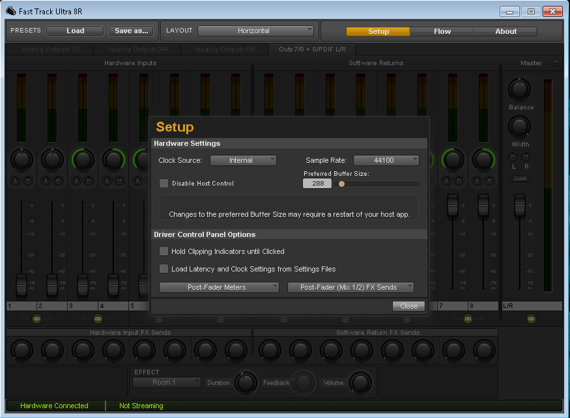The height and width of the screenshot is (418, 570).
Task: Open the Room 1 effect dropdown
Action: point(167,382)
